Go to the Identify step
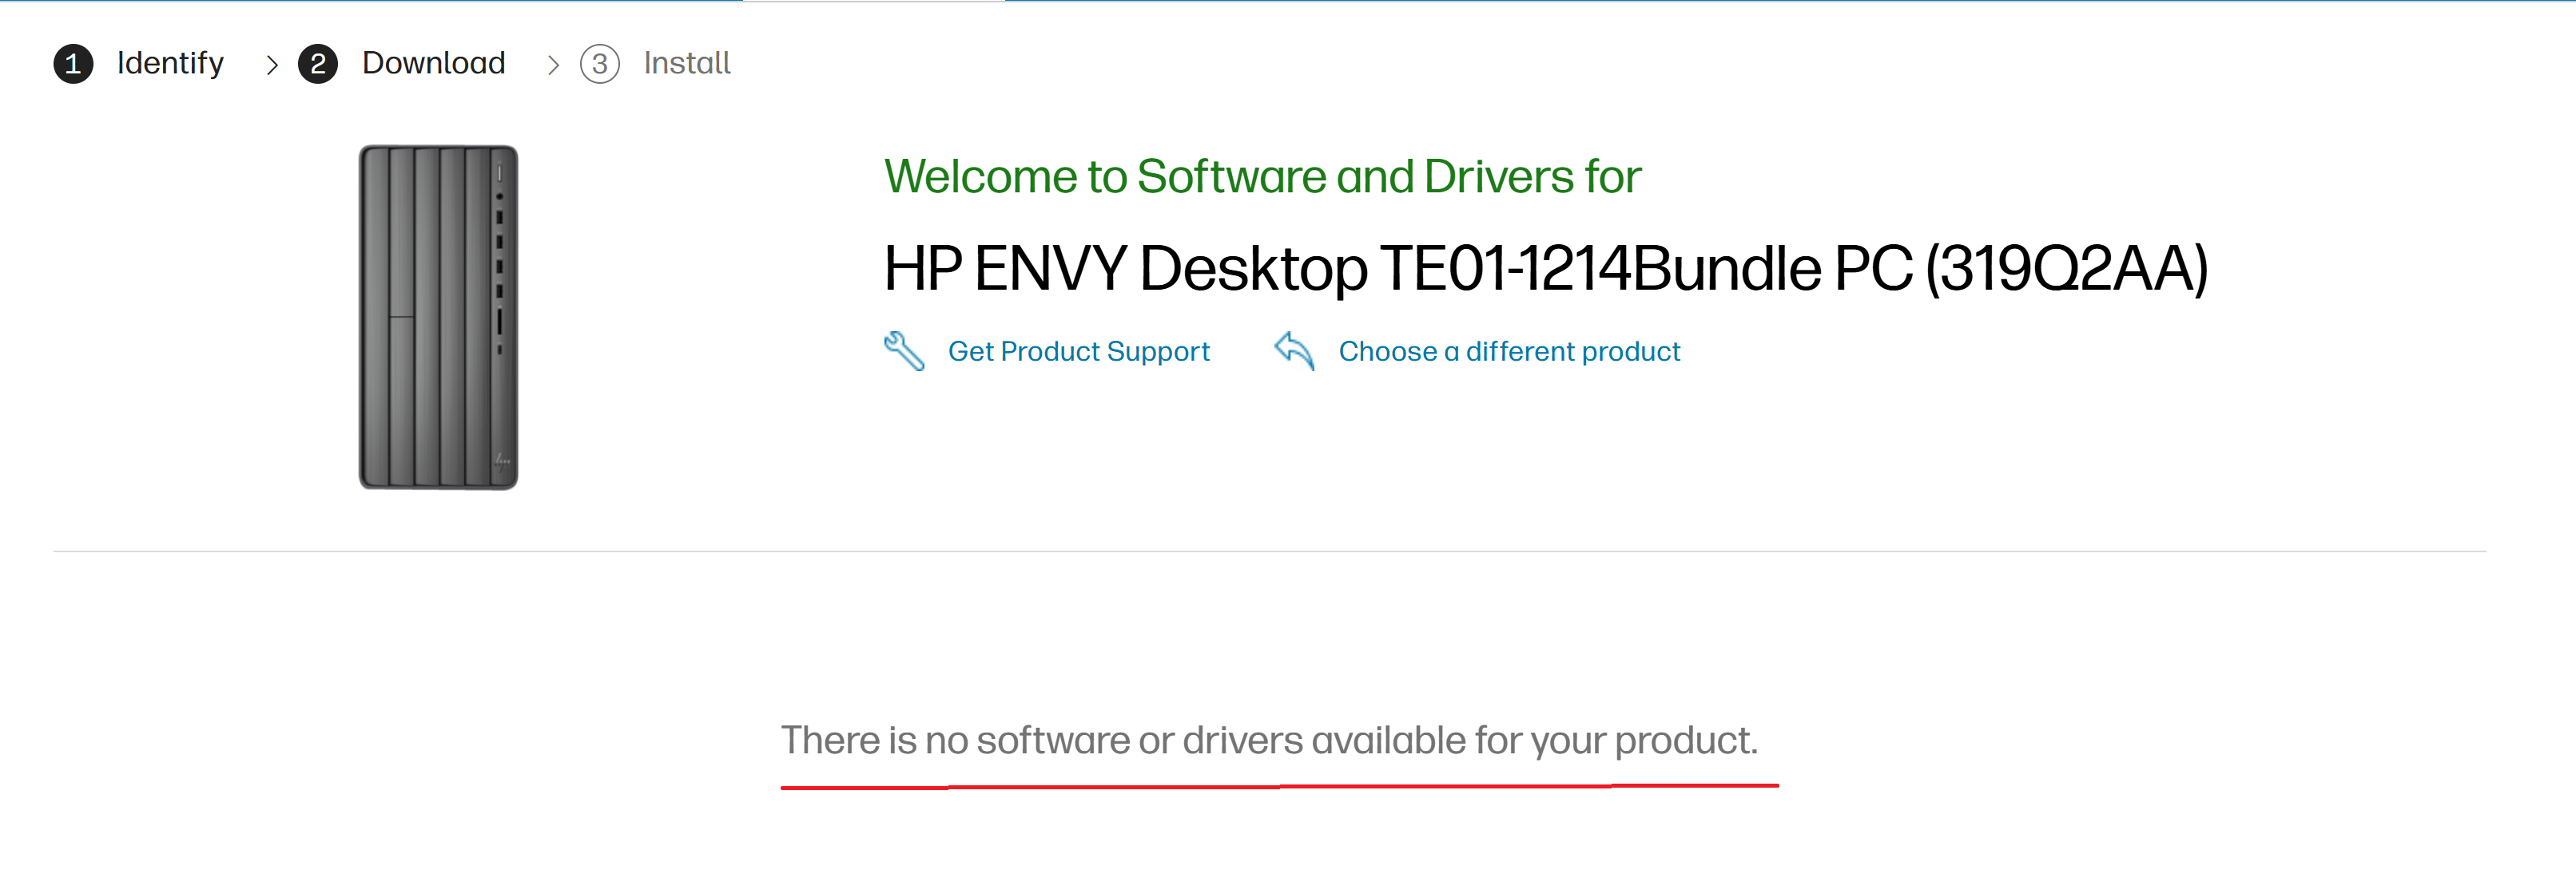This screenshot has width=2576, height=893. pos(170,64)
